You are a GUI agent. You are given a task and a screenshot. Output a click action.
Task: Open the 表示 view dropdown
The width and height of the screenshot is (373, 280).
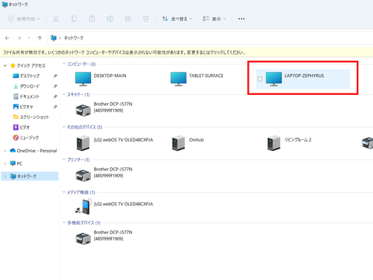point(214,19)
